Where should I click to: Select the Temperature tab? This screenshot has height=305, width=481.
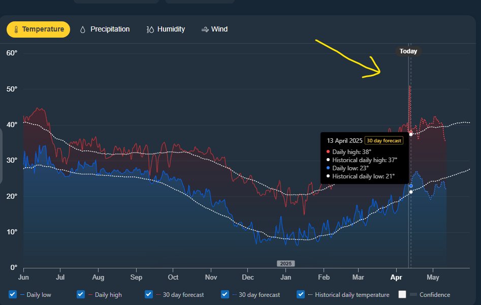tap(38, 29)
